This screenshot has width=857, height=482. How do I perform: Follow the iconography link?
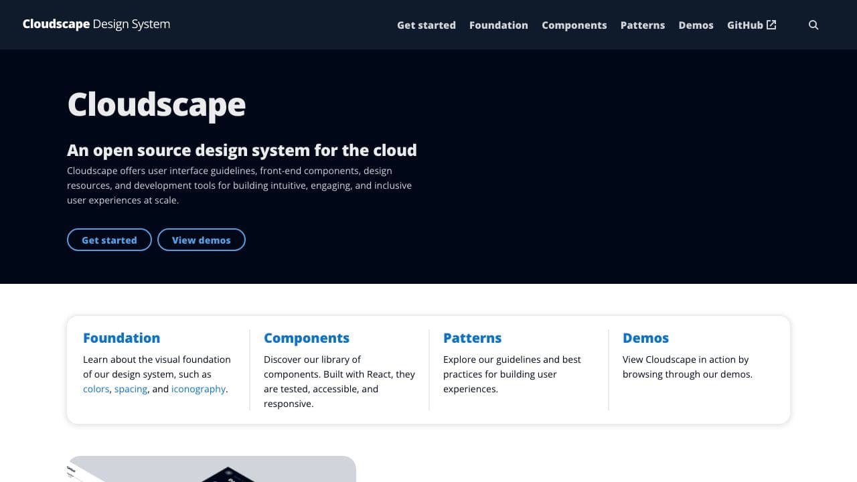point(198,389)
